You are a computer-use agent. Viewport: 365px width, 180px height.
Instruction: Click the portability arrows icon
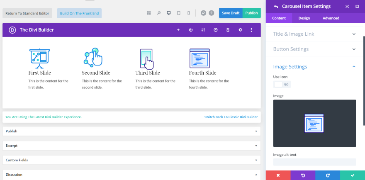pos(203,30)
